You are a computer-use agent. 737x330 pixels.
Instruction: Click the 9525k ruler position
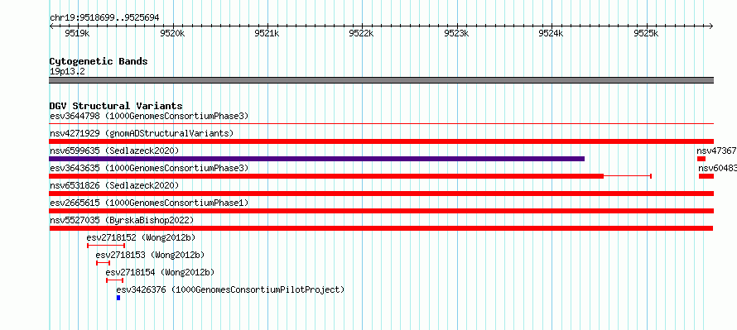tap(646, 33)
